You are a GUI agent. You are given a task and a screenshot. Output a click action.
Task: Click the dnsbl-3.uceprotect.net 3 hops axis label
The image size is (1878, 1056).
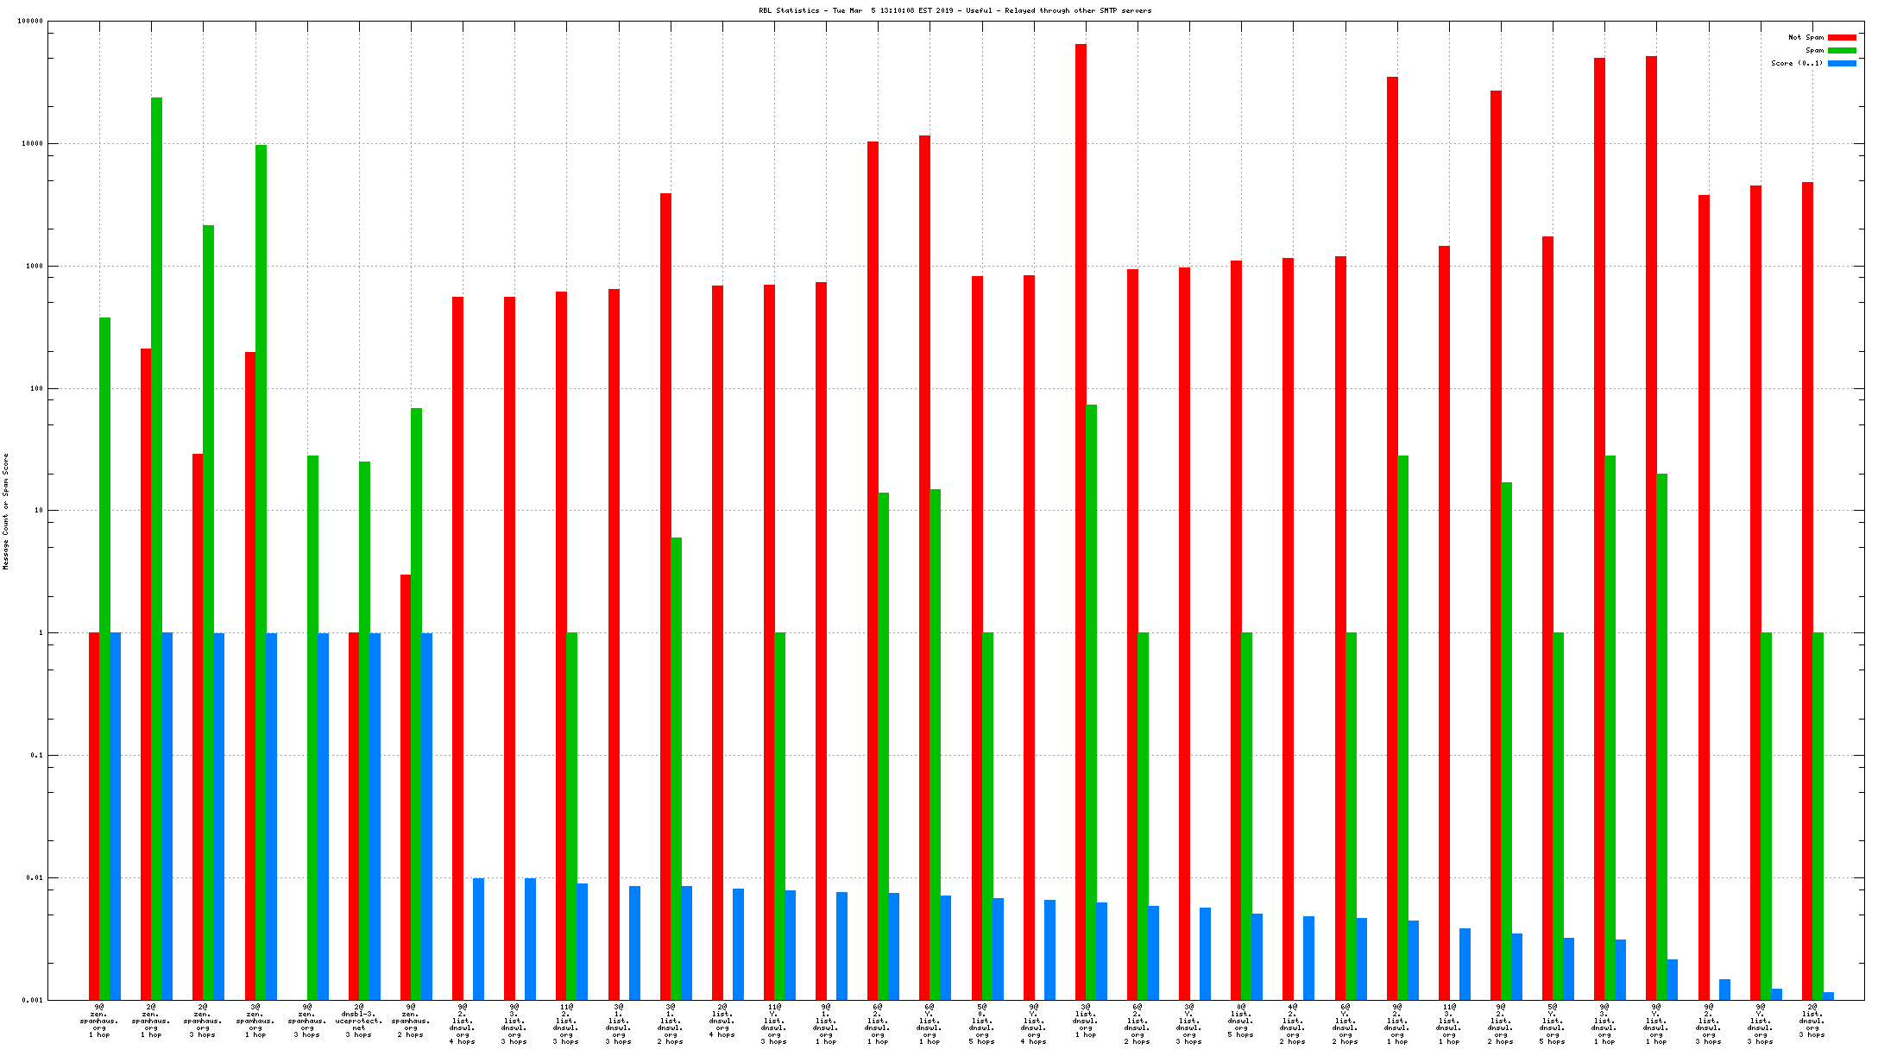pos(359,1021)
